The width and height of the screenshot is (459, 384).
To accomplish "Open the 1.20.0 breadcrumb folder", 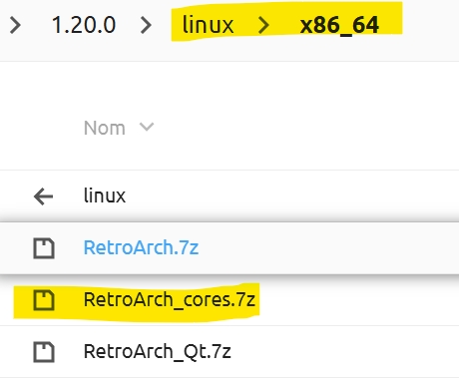I will click(84, 25).
